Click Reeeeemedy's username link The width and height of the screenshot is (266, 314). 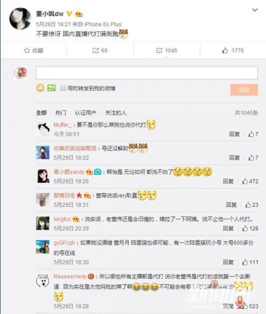70,277
